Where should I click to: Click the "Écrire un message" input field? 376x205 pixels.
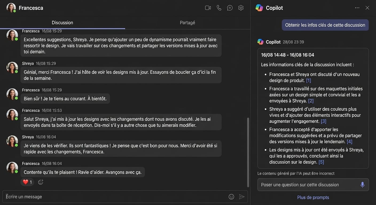coord(107,196)
